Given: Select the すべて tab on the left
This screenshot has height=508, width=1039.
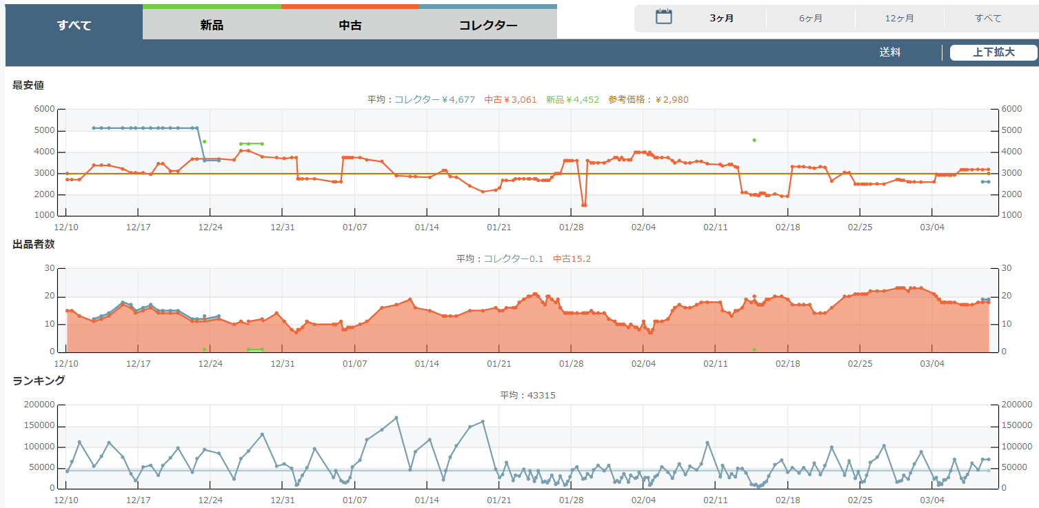Looking at the screenshot, I should click(74, 26).
